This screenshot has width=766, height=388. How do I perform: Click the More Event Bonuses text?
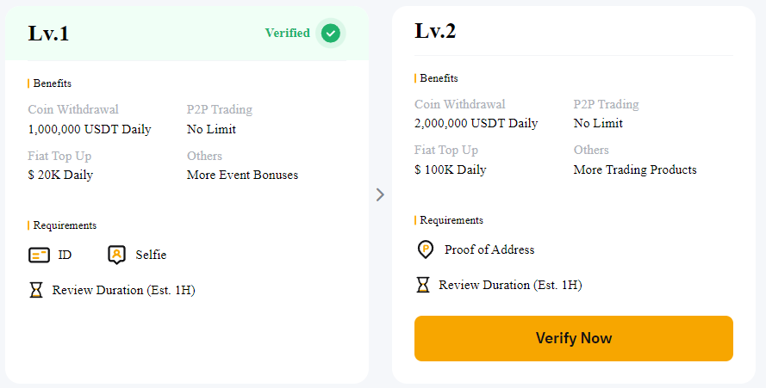242,175
